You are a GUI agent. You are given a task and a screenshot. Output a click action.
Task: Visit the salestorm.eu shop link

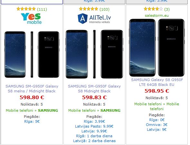(157, 16)
